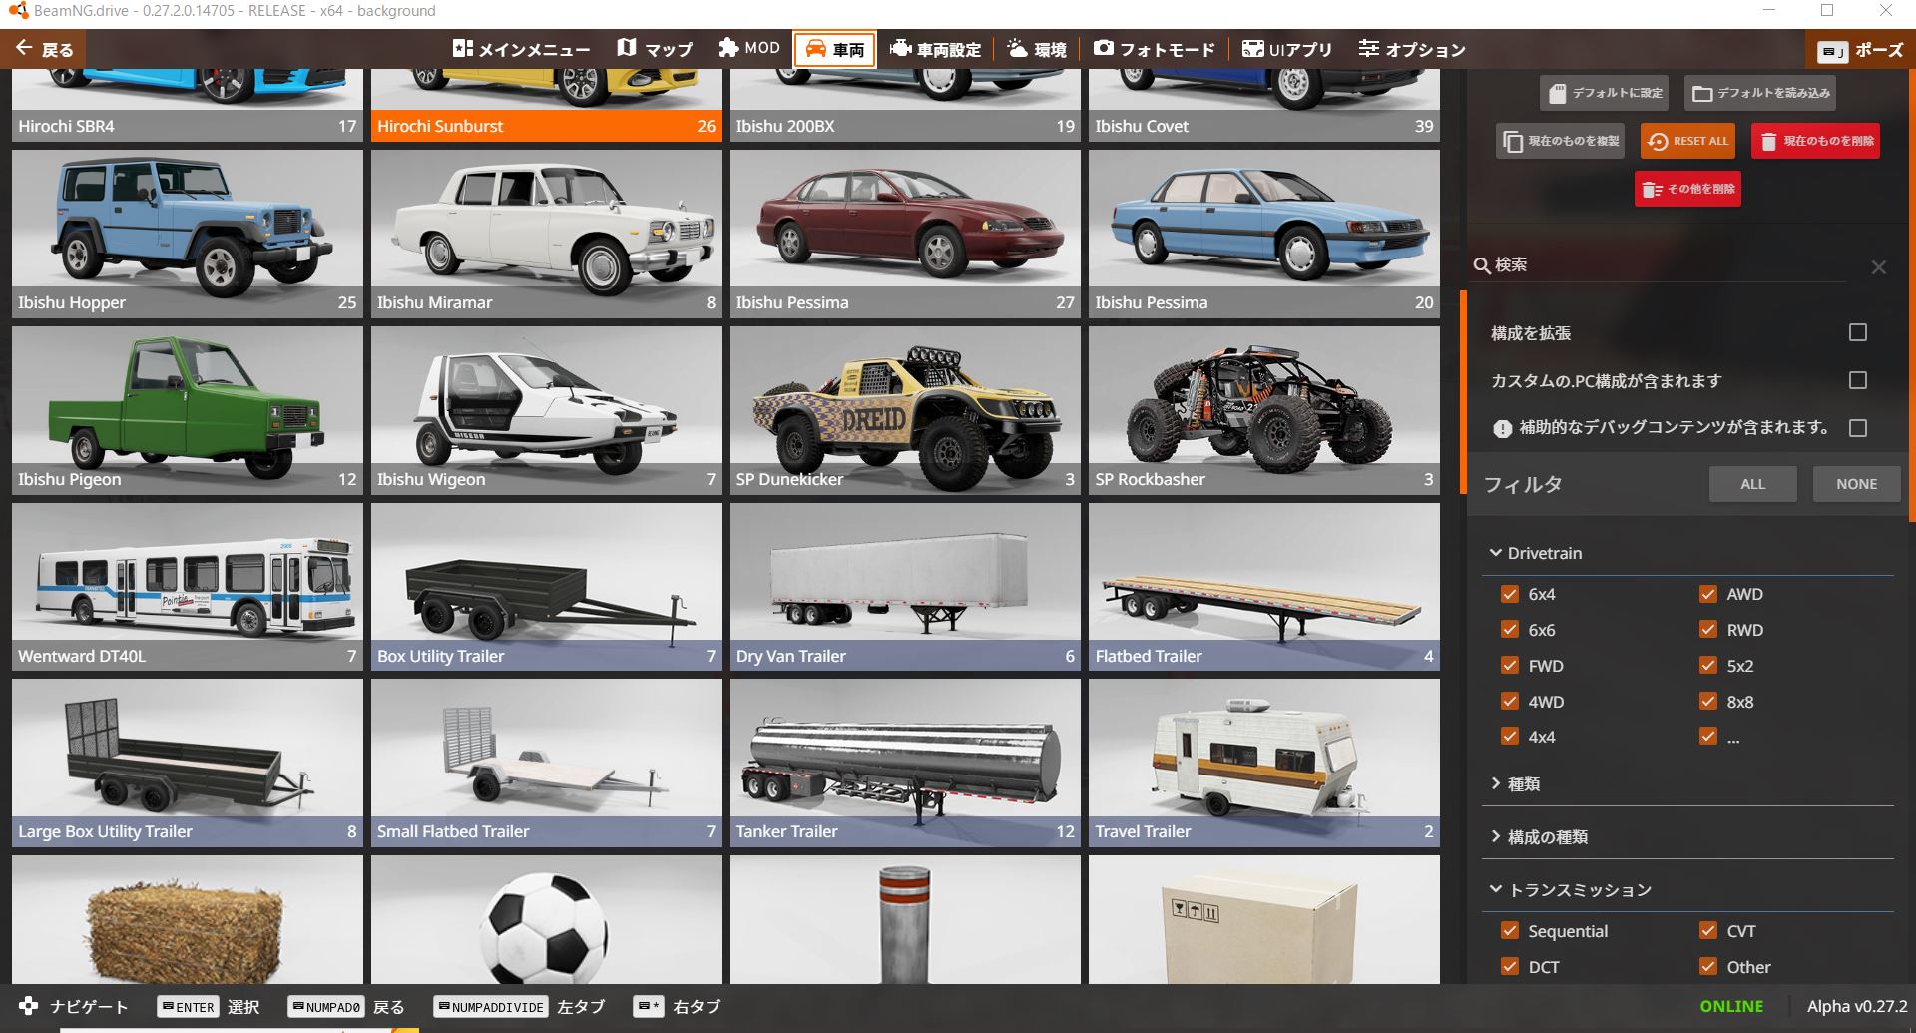Uncheck the 6x4 drivetrain filter
Viewport: 1916px width, 1033px height.
[x=1510, y=594]
